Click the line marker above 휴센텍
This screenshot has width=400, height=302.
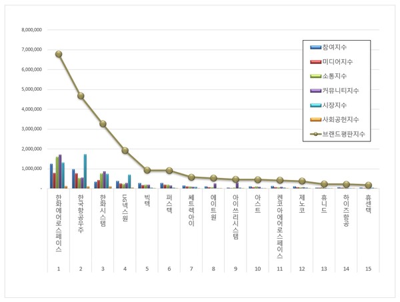click(367, 185)
